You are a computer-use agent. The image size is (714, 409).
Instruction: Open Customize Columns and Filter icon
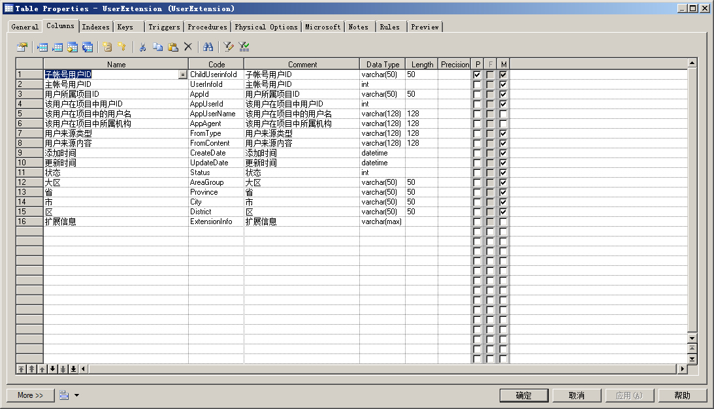pyautogui.click(x=229, y=47)
